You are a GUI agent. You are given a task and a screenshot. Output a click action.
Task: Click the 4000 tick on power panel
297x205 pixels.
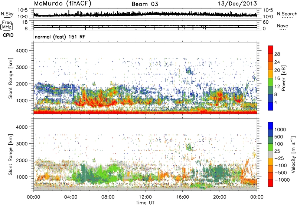click(23, 51)
